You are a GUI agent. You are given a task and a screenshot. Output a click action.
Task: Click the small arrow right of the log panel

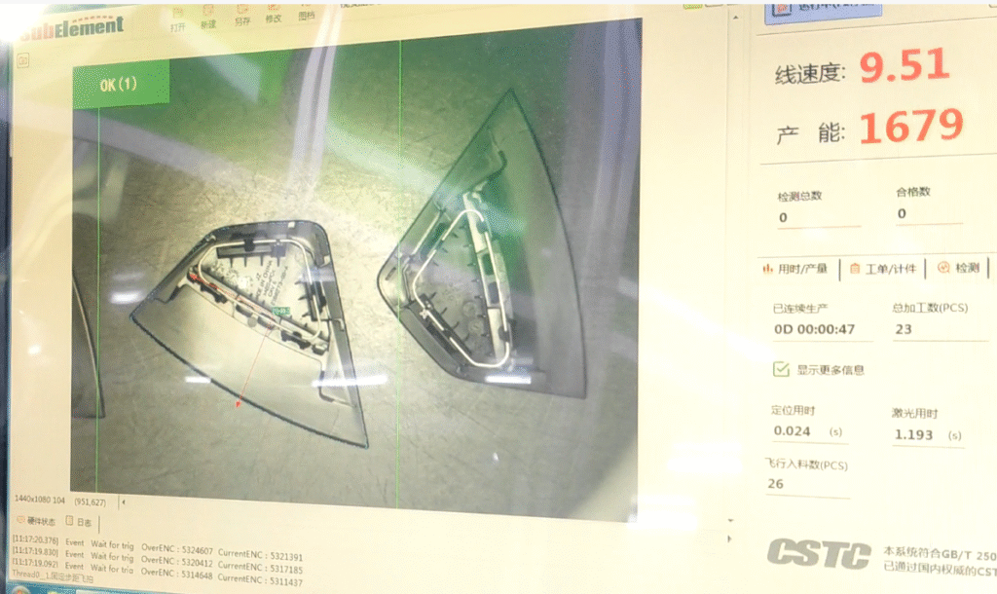tap(730, 538)
